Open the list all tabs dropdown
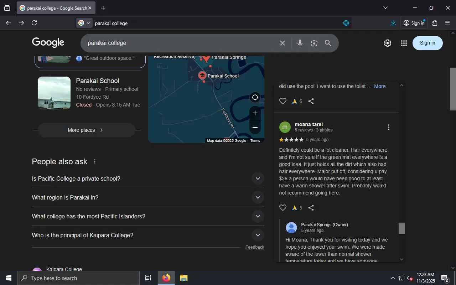Viewport: 456px width, 285px height. tap(385, 8)
